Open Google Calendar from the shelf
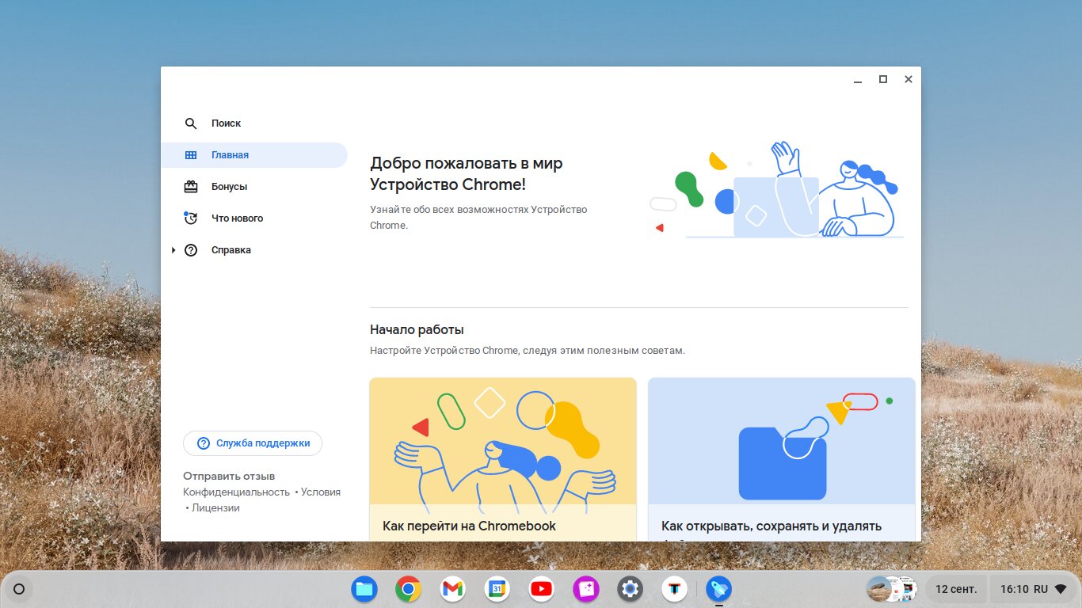1082x608 pixels. tap(497, 589)
